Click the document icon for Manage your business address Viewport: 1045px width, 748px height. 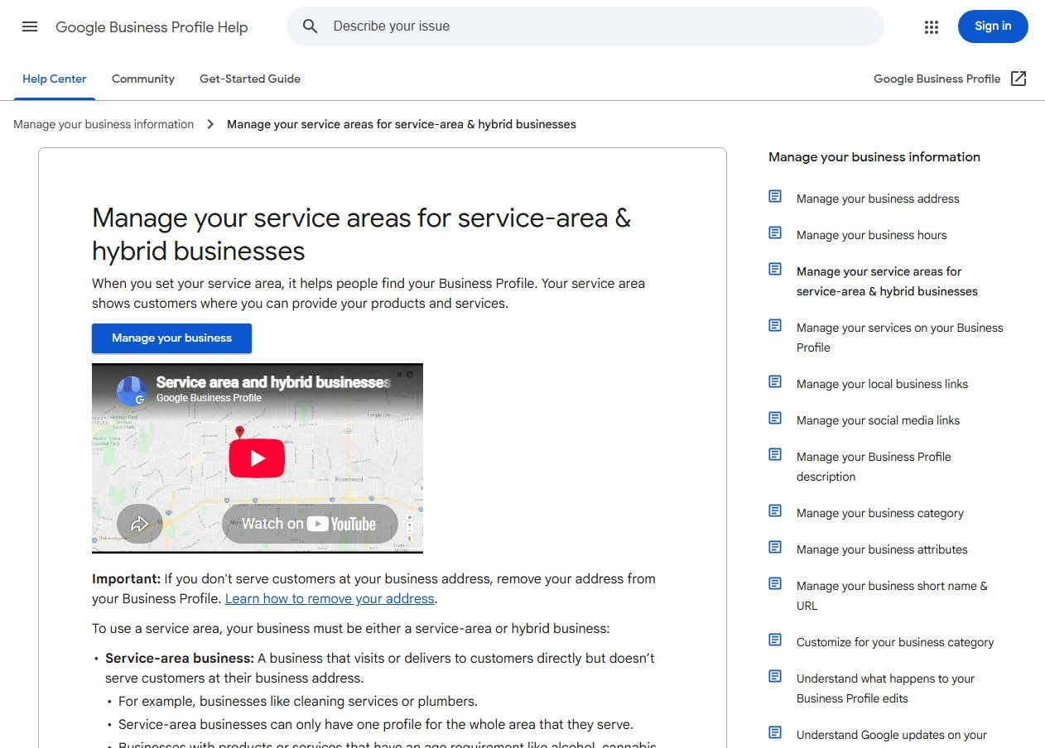coord(775,197)
